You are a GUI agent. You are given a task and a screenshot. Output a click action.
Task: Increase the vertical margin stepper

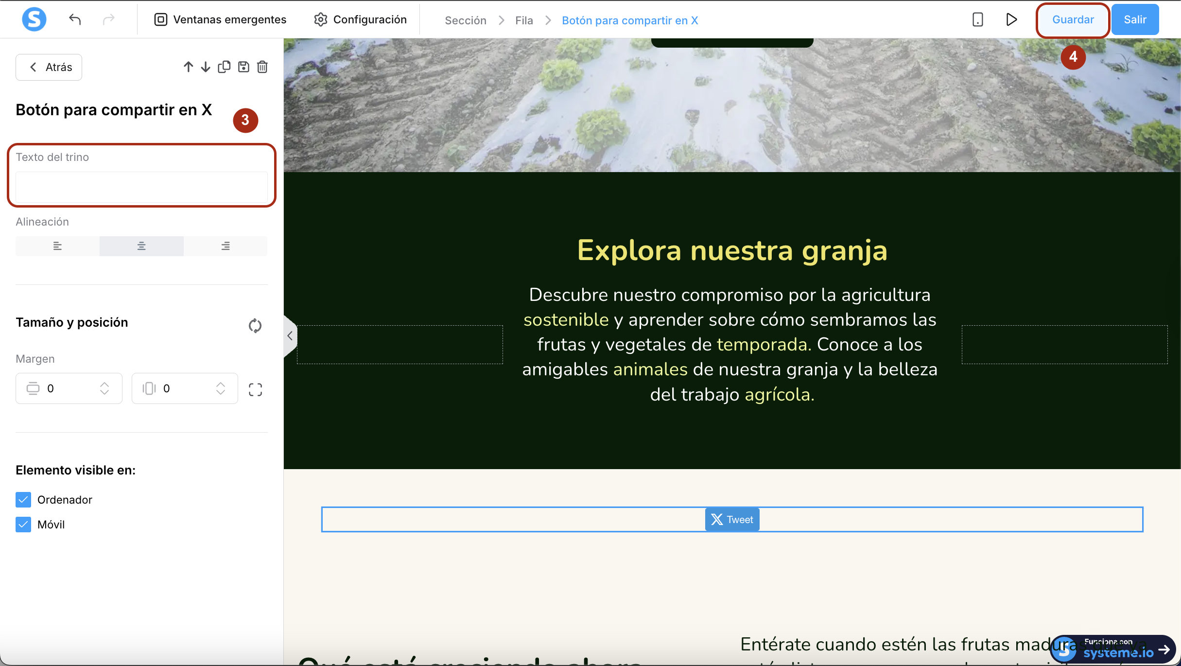pos(104,384)
